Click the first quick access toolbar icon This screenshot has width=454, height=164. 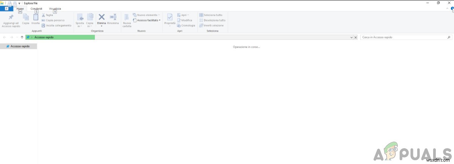9,3
